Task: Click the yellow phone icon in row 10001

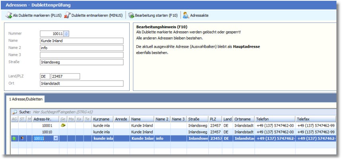Action: (62, 125)
